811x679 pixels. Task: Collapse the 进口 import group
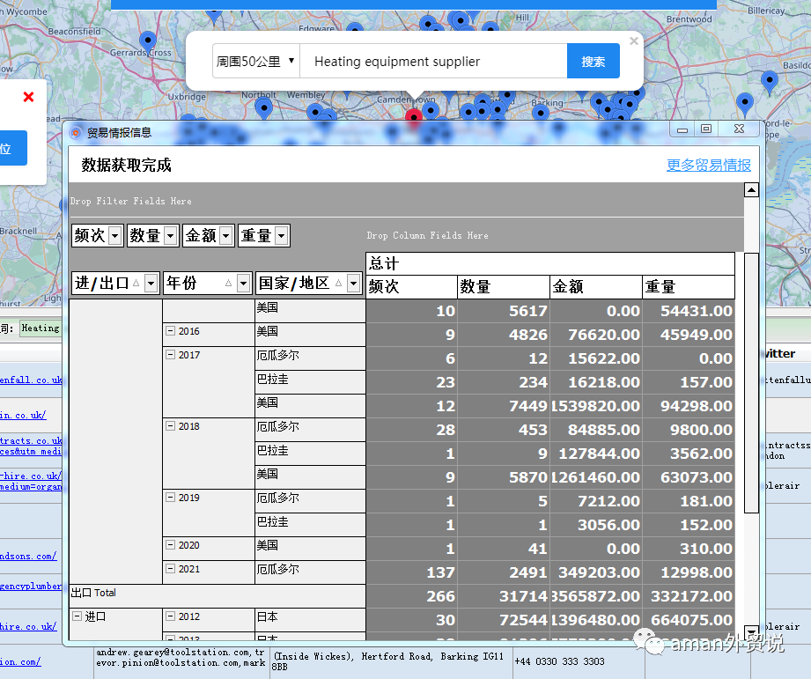77,616
